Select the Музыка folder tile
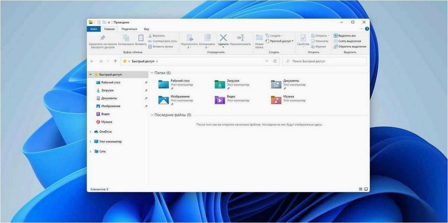 click(289, 99)
